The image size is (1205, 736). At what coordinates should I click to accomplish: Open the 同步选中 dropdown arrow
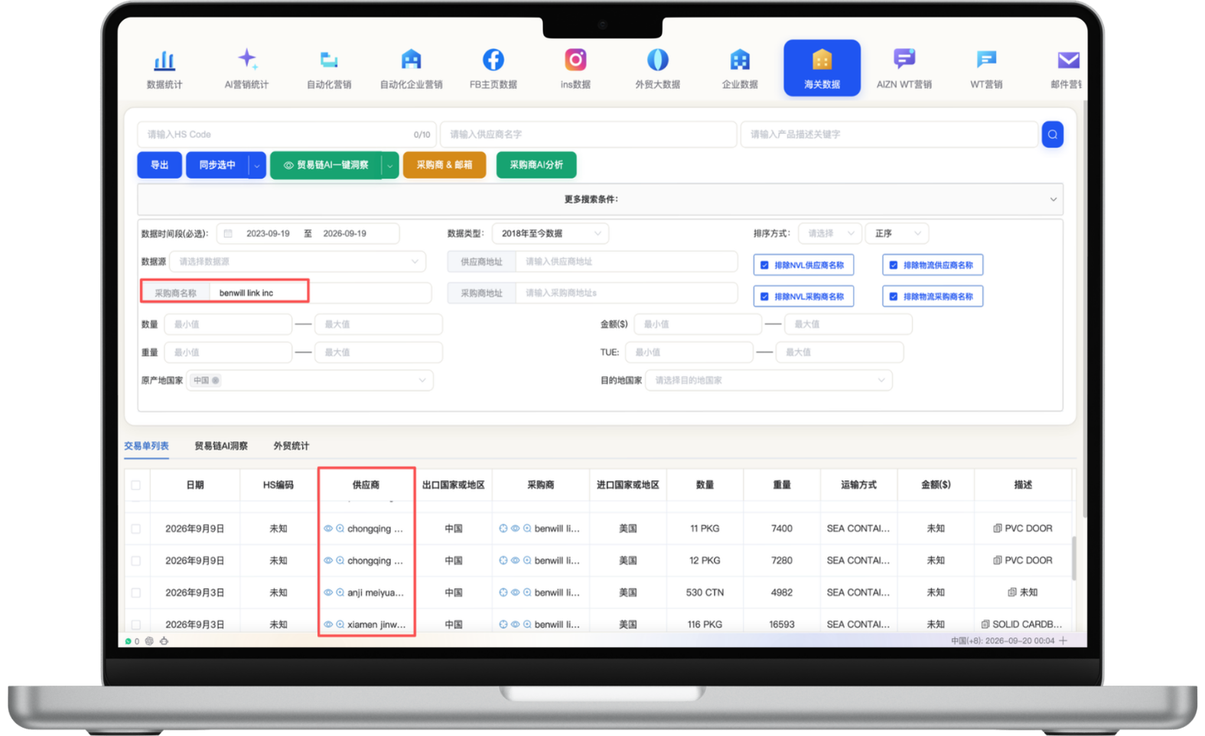(257, 165)
